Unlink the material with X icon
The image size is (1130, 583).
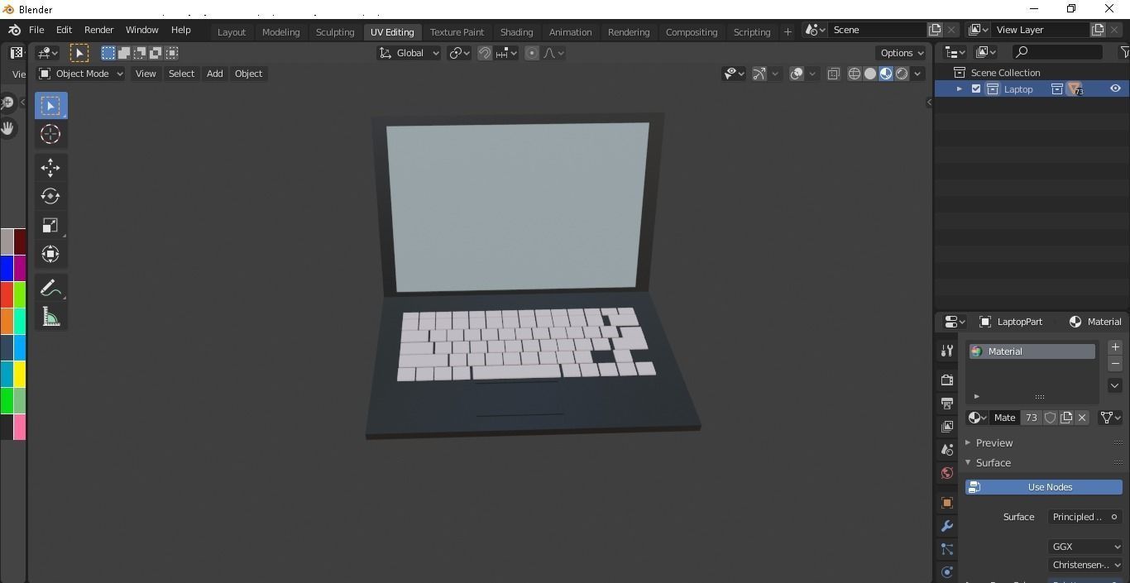coord(1082,418)
